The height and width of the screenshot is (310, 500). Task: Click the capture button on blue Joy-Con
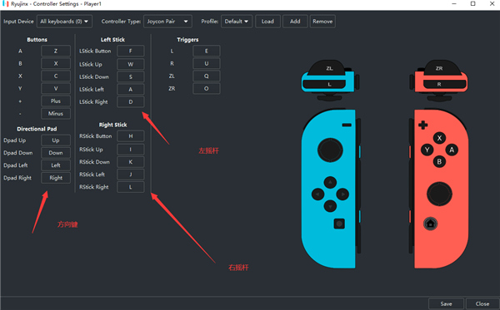point(339,224)
